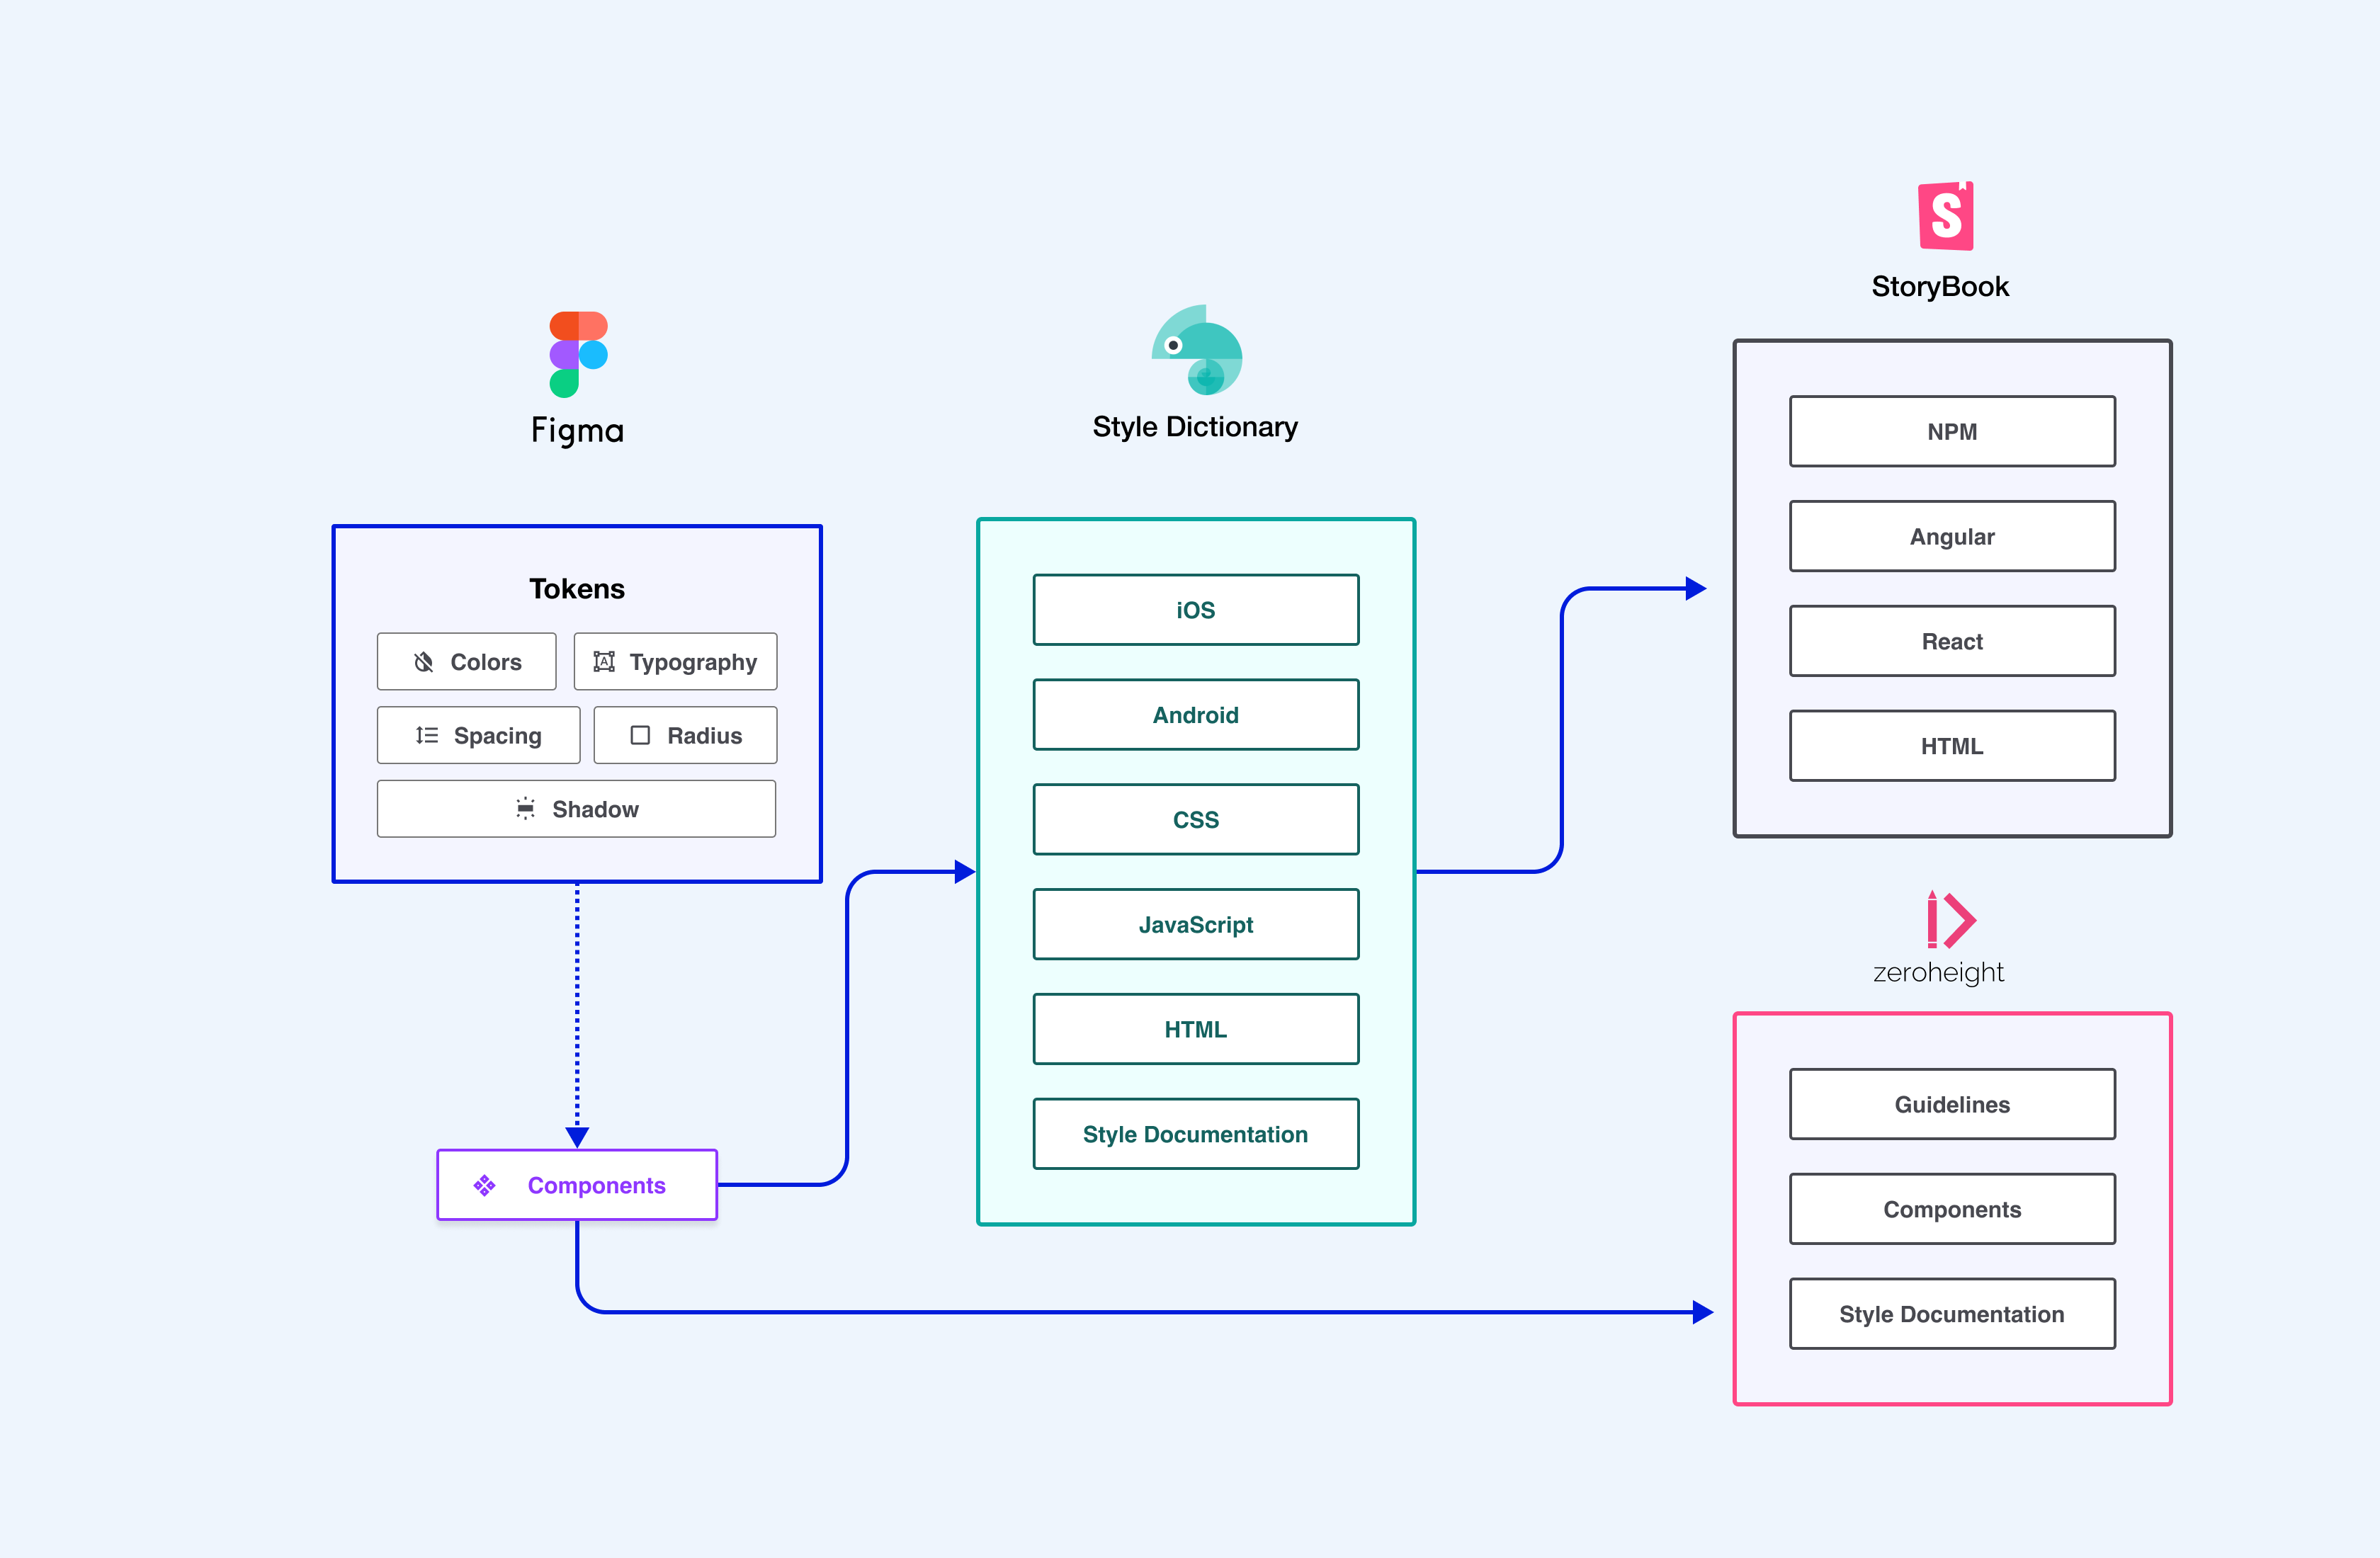Screen dimensions: 2380x1558
Task: Click Style Documentation in Style Dictionary
Action: (1196, 1134)
